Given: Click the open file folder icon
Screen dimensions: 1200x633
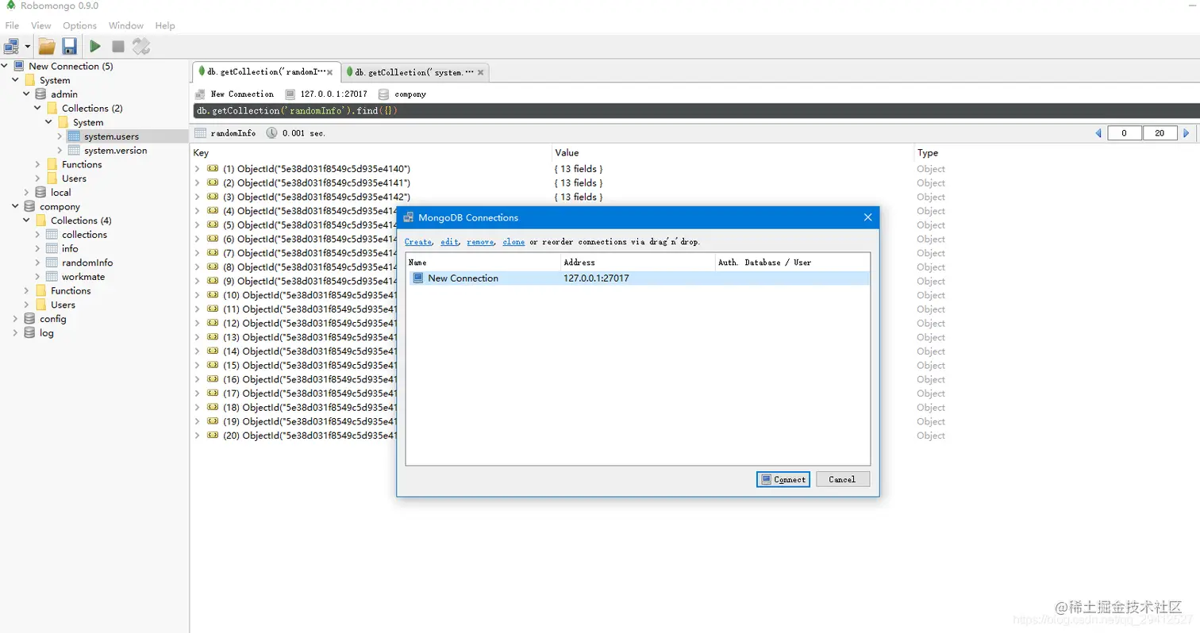Looking at the screenshot, I should point(47,46).
